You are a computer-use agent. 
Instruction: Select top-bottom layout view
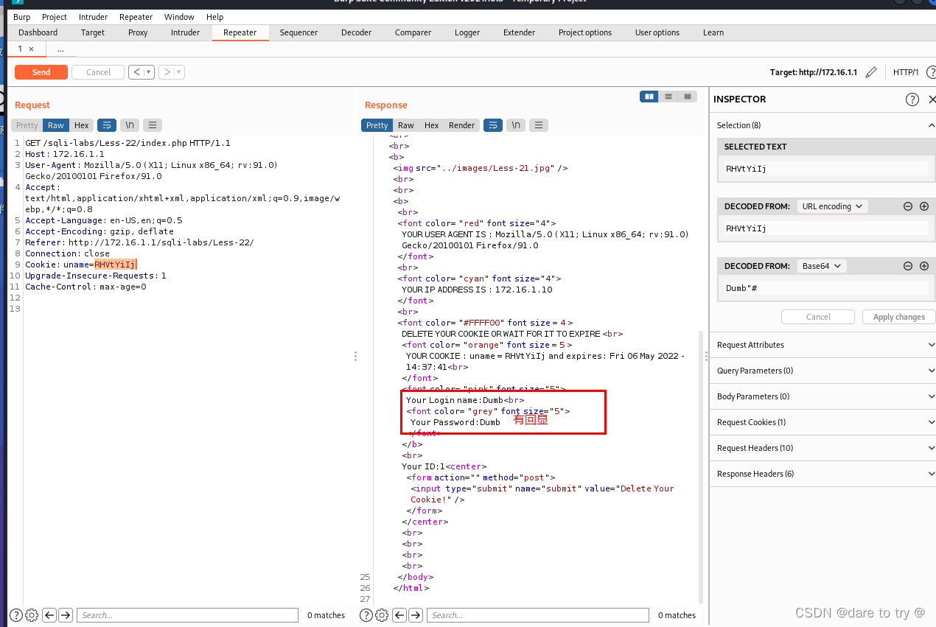(x=668, y=97)
